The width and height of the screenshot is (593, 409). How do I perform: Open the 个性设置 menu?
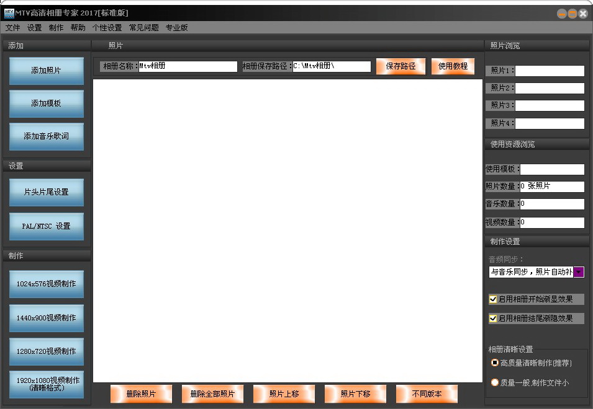(107, 27)
